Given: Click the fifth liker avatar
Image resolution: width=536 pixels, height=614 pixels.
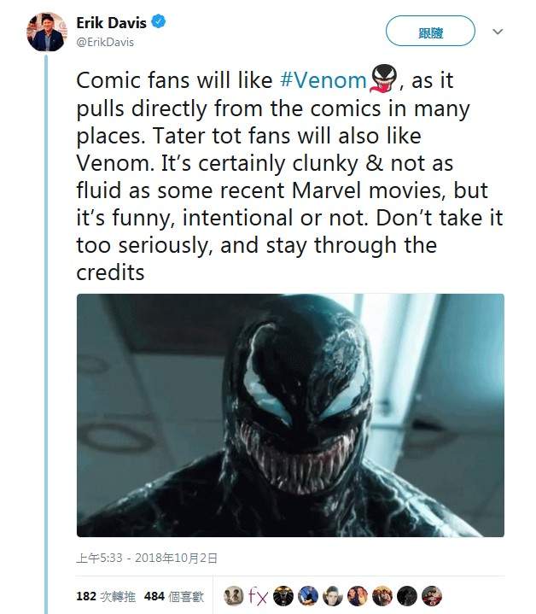Looking at the screenshot, I should 333,594.
